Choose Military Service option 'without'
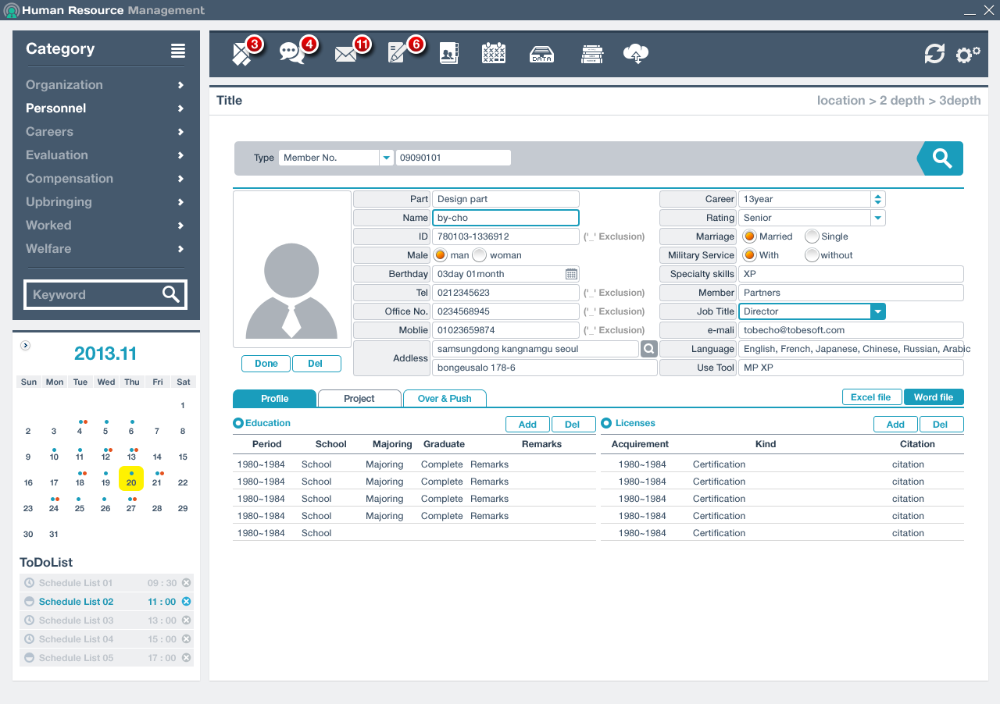This screenshot has width=1000, height=704. coord(810,254)
